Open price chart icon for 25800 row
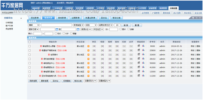The image size is (203, 100). pyautogui.click(x=143, y=50)
